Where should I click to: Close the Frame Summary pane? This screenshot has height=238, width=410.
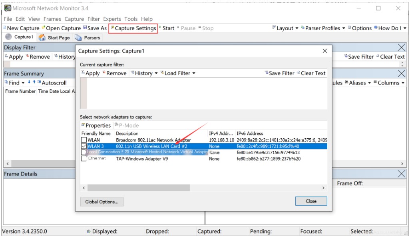click(x=401, y=73)
